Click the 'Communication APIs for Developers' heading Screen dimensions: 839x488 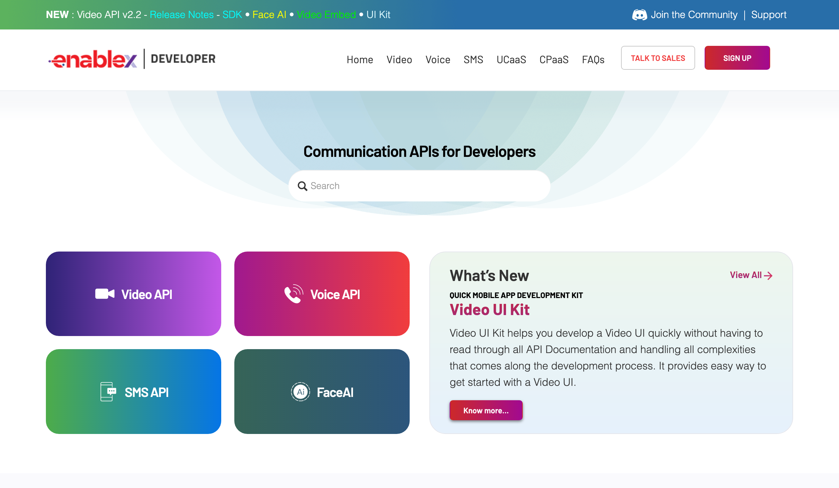(x=419, y=152)
